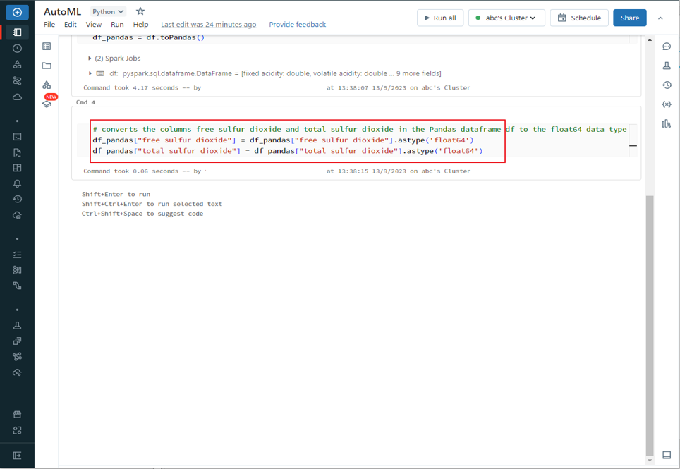Open the Experiments flask icon in left sidebar
680x469 pixels.
click(17, 325)
